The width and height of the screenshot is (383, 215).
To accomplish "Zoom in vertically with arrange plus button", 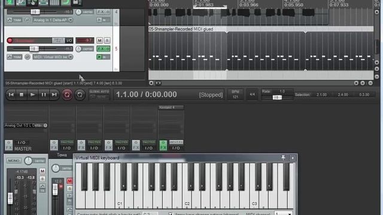I will (377, 69).
